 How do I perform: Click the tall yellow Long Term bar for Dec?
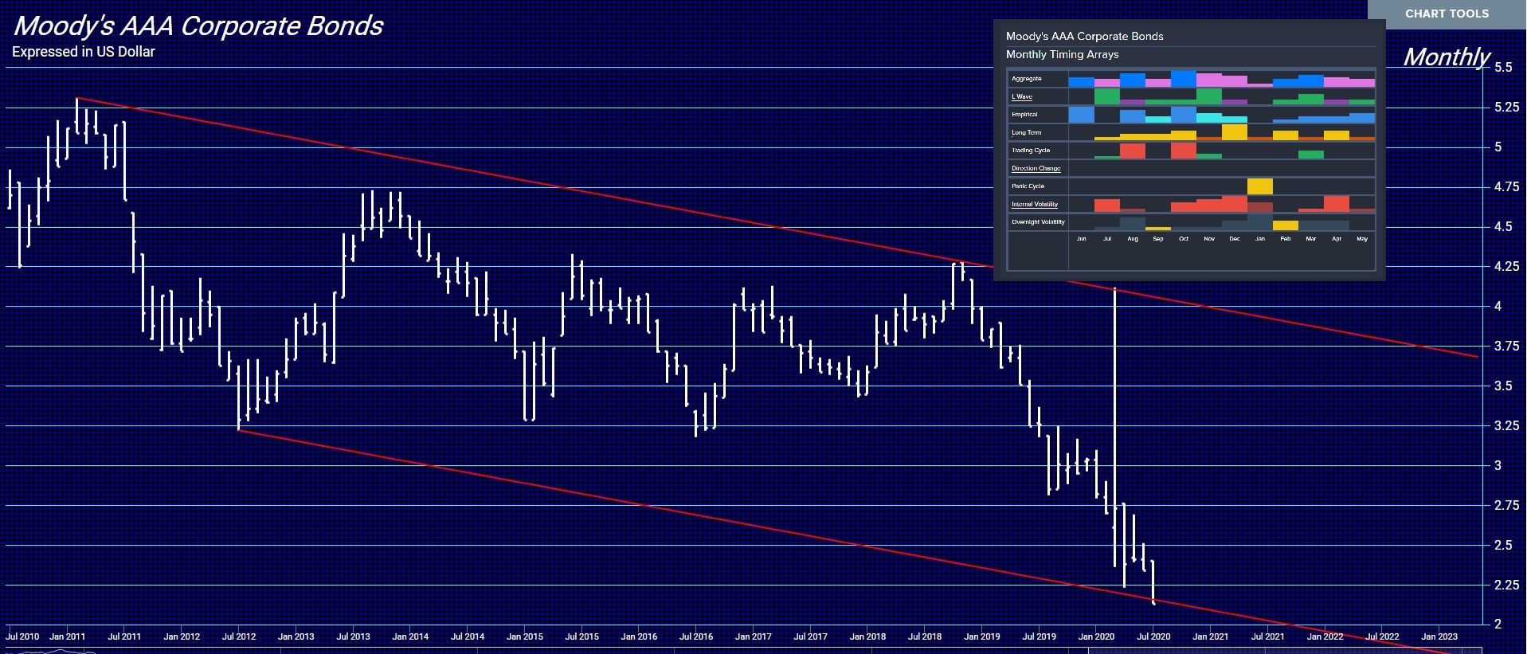(x=1234, y=132)
